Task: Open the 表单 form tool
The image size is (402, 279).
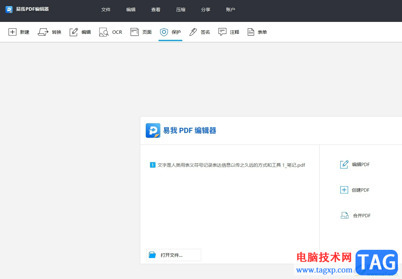Action: 257,32
